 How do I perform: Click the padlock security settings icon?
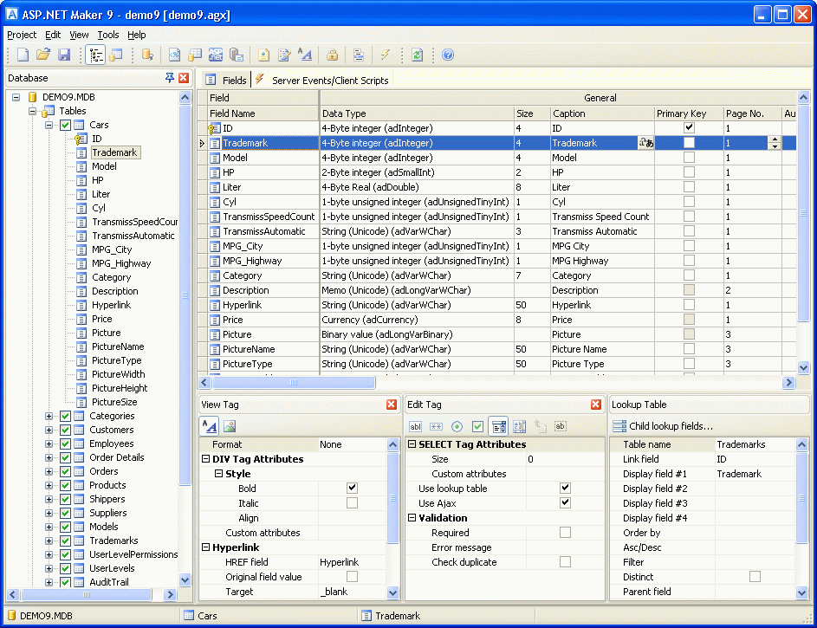click(x=332, y=55)
